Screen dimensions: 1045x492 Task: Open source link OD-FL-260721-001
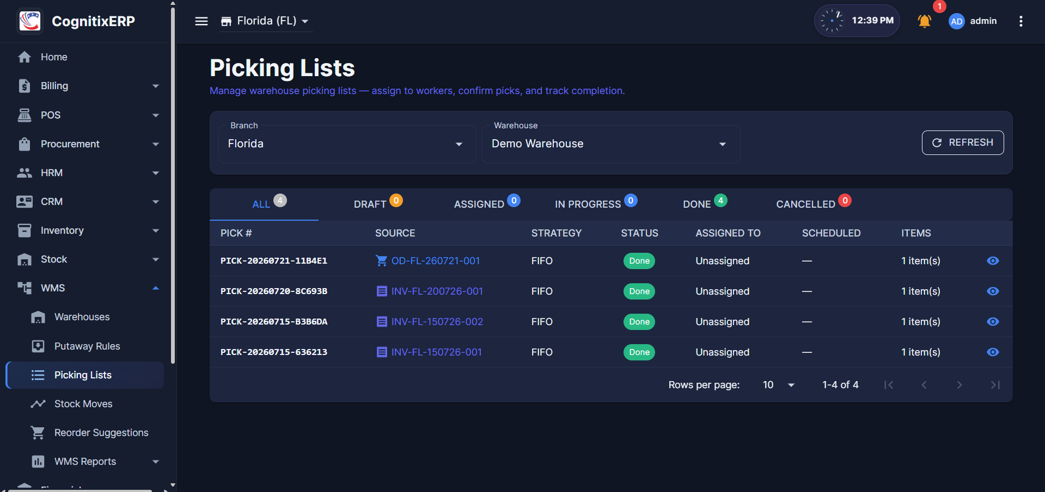click(436, 261)
